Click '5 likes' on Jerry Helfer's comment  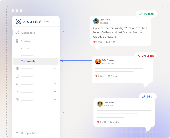(x=99, y=42)
